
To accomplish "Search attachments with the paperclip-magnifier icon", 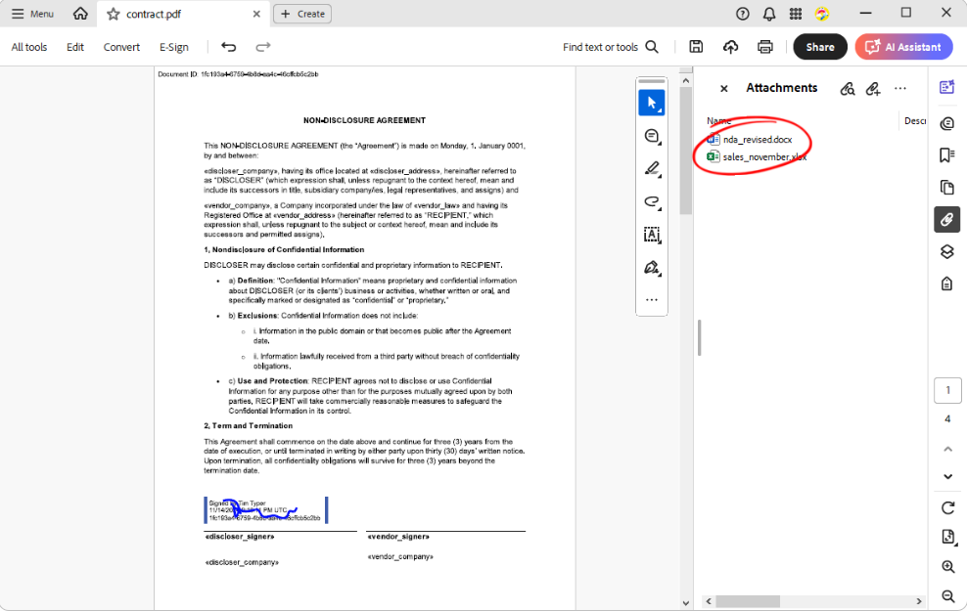I will coord(848,89).
